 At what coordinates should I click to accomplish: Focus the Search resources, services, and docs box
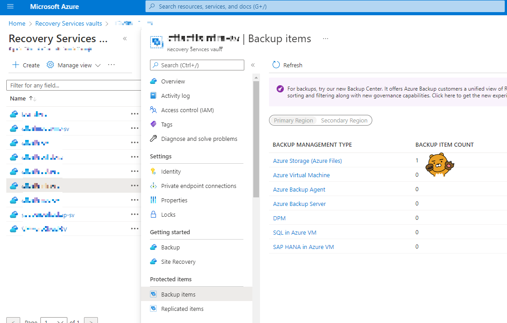coord(325,6)
